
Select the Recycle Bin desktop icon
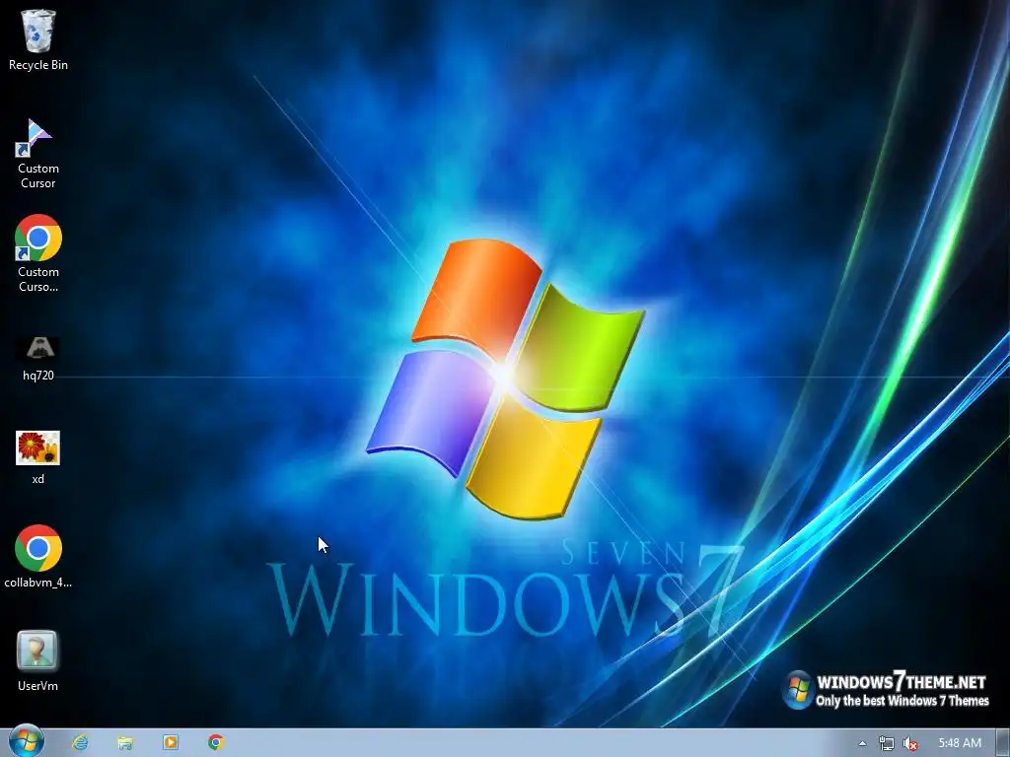point(38,38)
